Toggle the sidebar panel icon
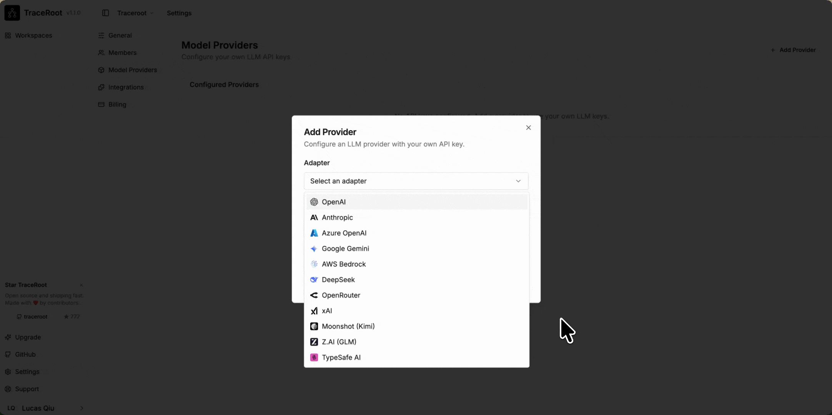Screen dimensions: 832x415 coord(105,13)
